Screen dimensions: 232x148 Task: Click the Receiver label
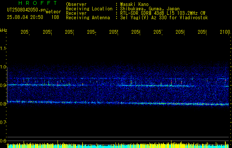coord(76,13)
